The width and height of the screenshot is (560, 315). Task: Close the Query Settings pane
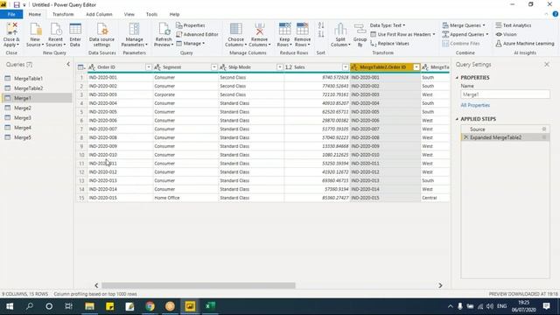pos(547,64)
